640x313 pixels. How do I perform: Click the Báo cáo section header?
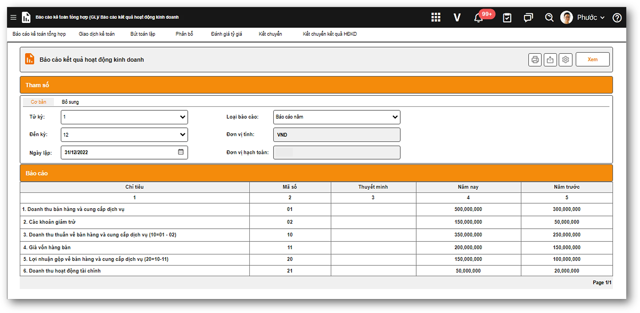tap(316, 173)
